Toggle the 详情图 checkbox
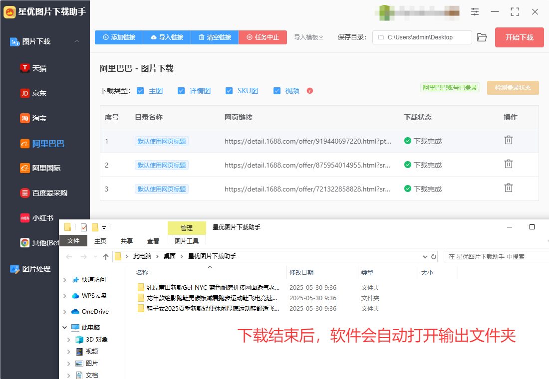549x379 pixels. click(181, 91)
